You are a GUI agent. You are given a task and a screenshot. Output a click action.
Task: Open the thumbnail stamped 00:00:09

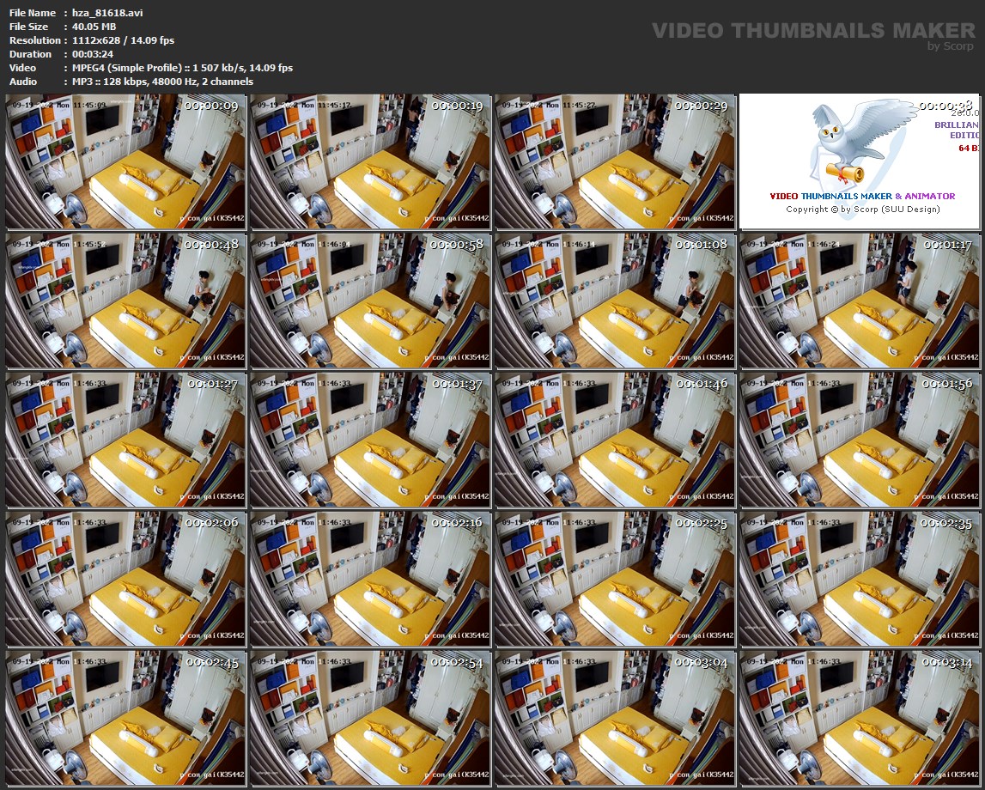coord(125,161)
